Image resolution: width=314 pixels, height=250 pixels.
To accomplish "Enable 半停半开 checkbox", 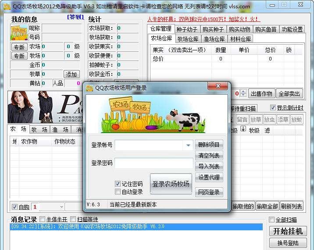I will pyautogui.click(x=42, y=219).
